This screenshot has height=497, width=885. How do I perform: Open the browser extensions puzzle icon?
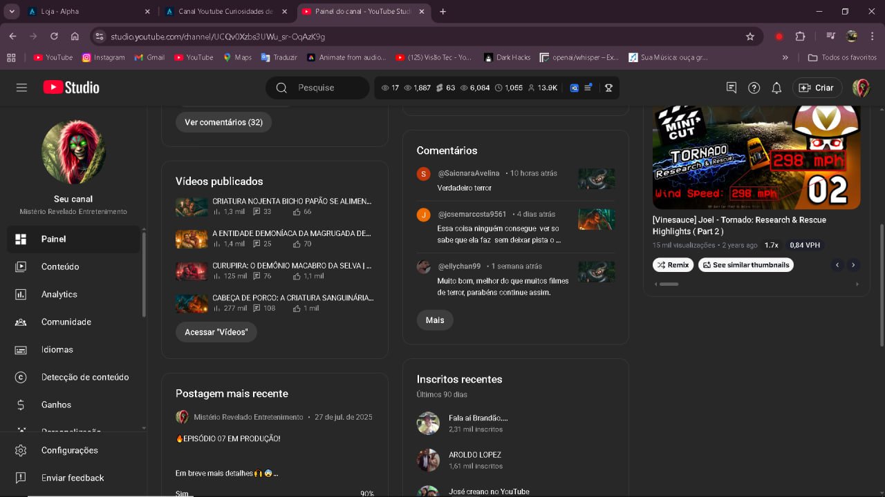pos(801,37)
